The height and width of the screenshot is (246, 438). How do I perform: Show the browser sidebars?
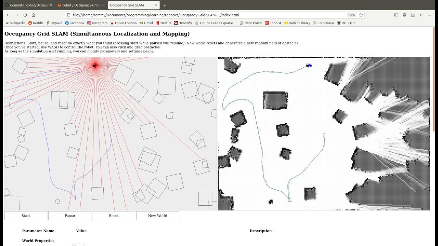[396, 15]
